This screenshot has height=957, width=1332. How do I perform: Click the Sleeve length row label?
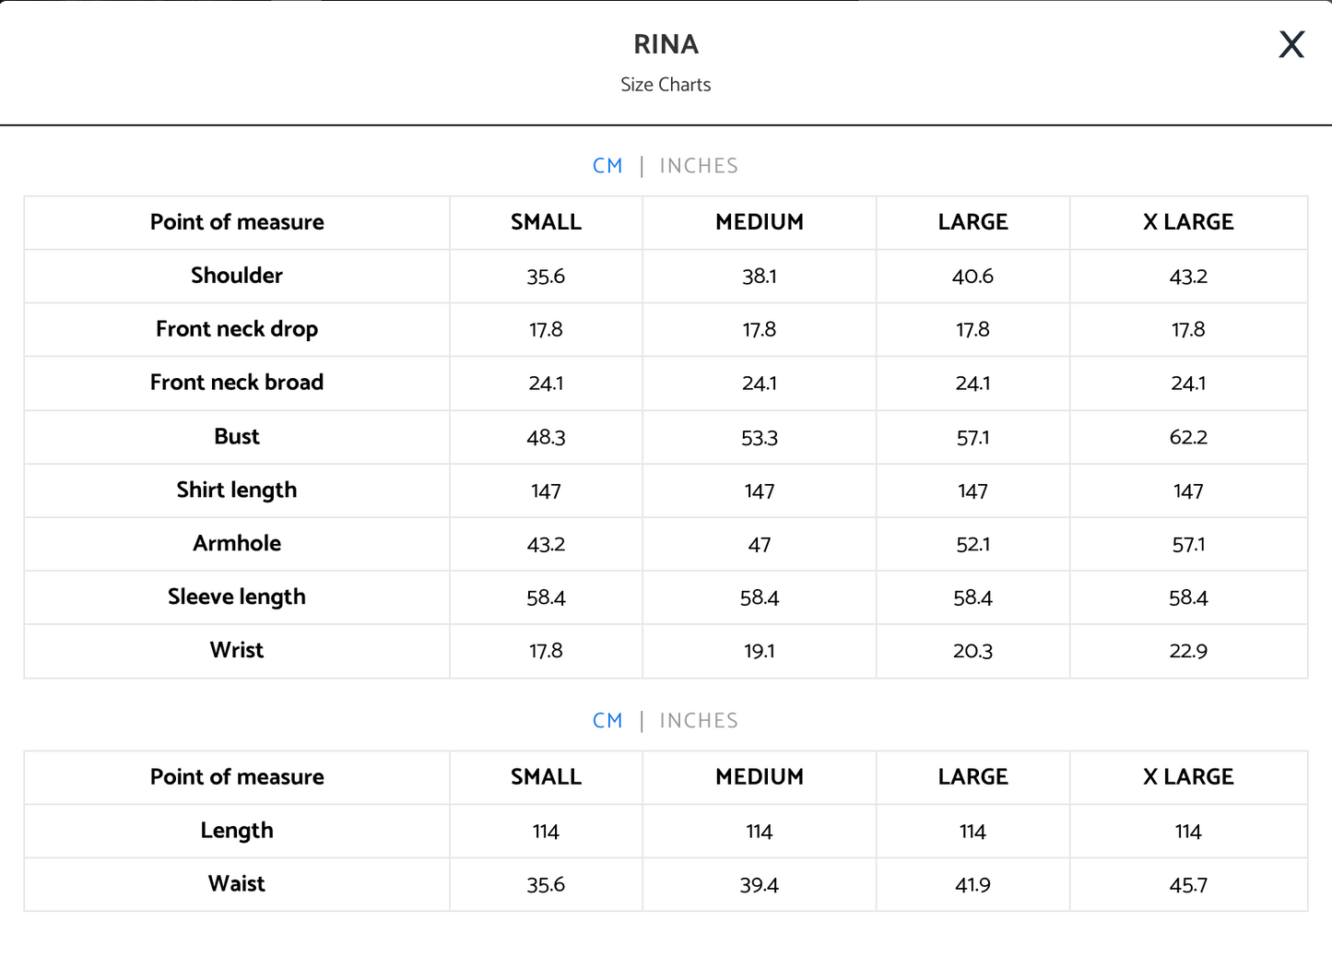237,597
